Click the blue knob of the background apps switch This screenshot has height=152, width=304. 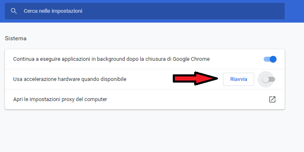pos(273,59)
